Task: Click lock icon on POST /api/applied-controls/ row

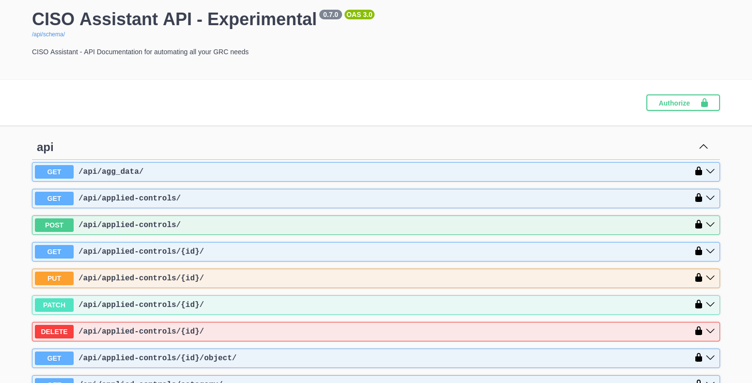Action: pyautogui.click(x=698, y=225)
